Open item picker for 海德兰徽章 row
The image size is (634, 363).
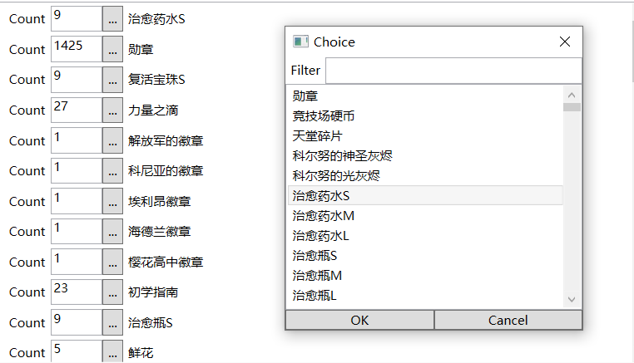coord(112,232)
